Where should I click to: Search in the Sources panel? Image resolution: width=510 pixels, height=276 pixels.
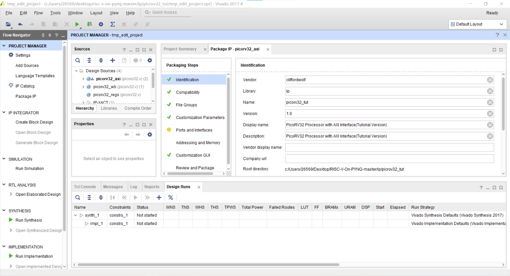point(78,60)
